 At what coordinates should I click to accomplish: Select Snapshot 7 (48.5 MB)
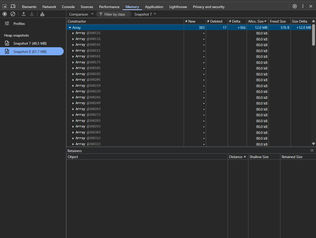tap(32, 43)
